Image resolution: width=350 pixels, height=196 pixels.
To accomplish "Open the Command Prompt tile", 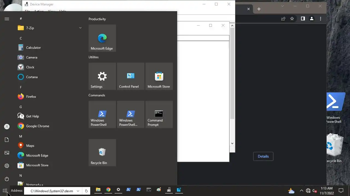I will 159,114.
